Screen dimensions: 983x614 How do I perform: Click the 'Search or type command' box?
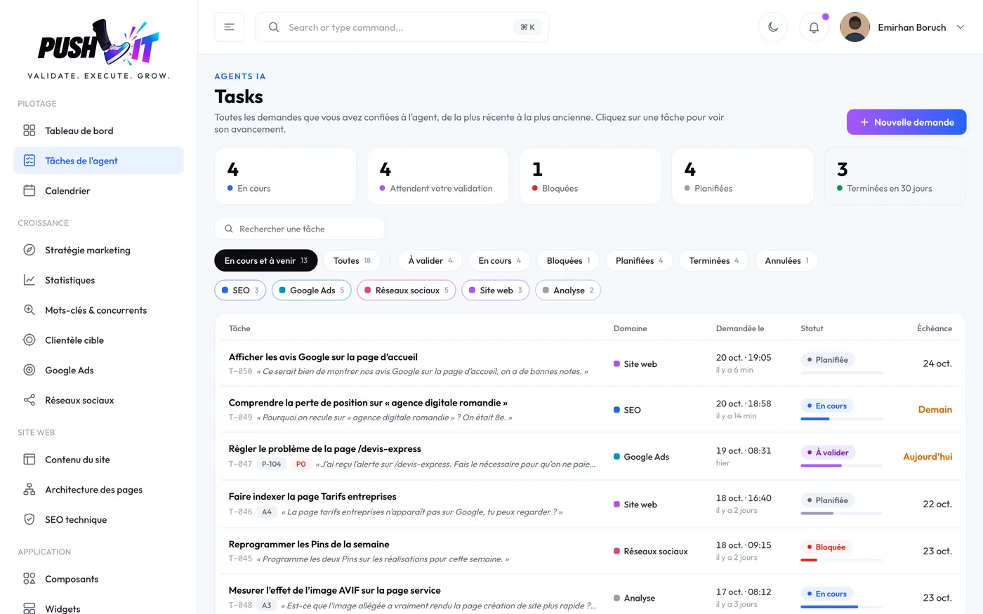402,27
